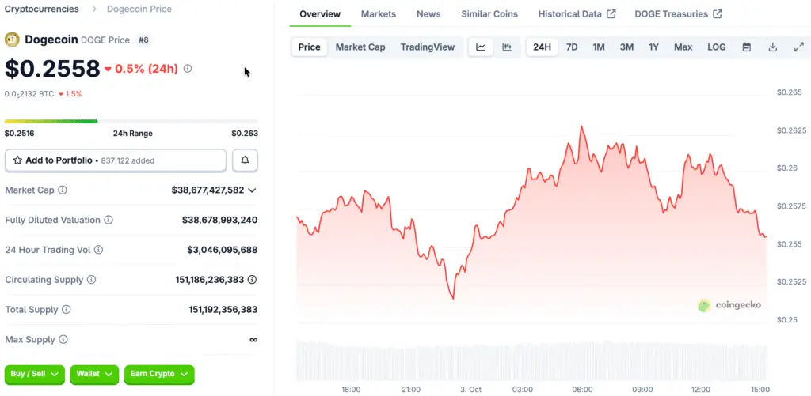Select the 7D time range
Image resolution: width=811 pixels, height=396 pixels.
[571, 47]
